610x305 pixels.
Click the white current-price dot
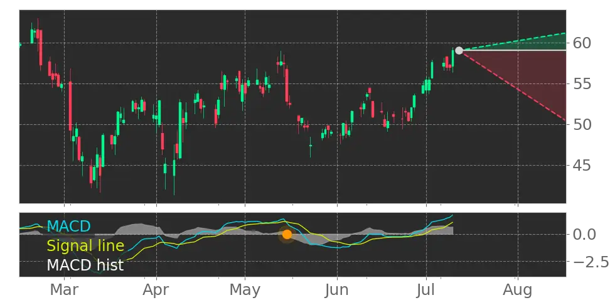coord(459,50)
